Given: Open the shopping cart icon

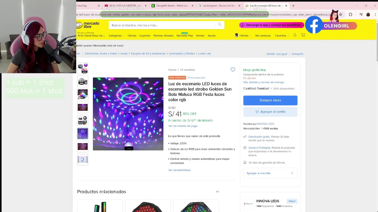Looking at the screenshot, I should (303, 35).
